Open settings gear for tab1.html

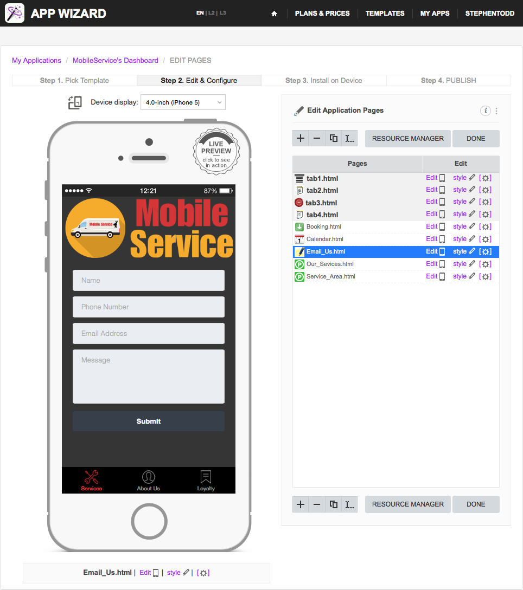486,178
